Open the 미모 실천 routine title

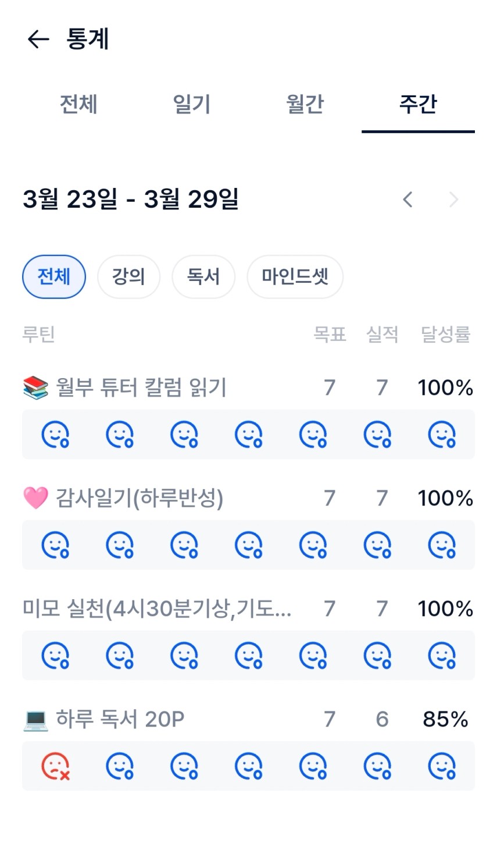[157, 608]
